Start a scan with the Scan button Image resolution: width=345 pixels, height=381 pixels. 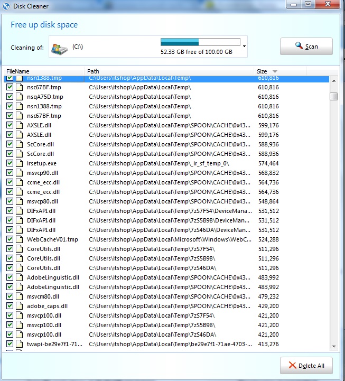coord(306,46)
